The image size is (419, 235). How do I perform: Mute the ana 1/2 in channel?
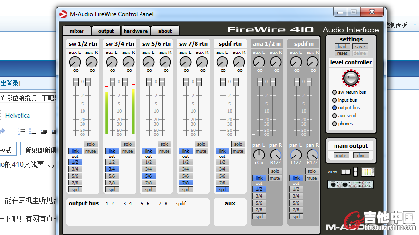pos(275,178)
